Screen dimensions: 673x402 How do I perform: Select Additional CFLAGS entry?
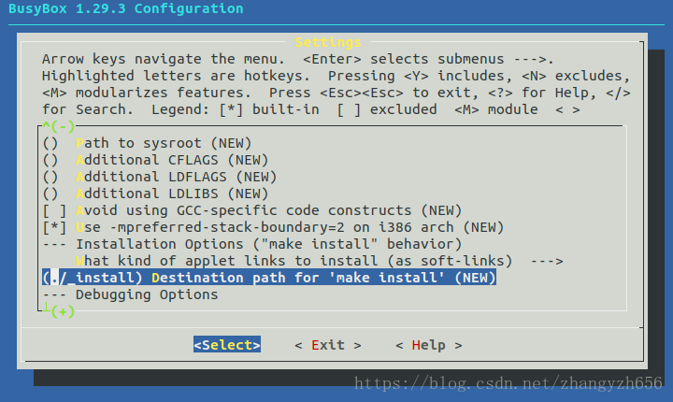point(155,160)
